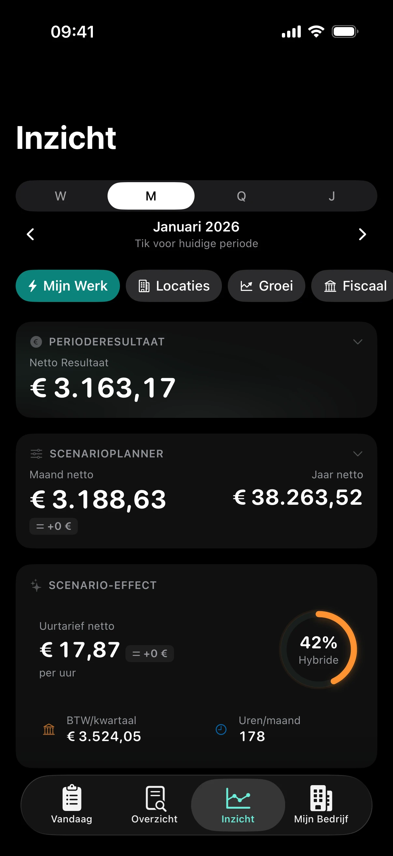The height and width of the screenshot is (856, 393).
Task: Switch to the quarterly Q view
Action: (242, 196)
